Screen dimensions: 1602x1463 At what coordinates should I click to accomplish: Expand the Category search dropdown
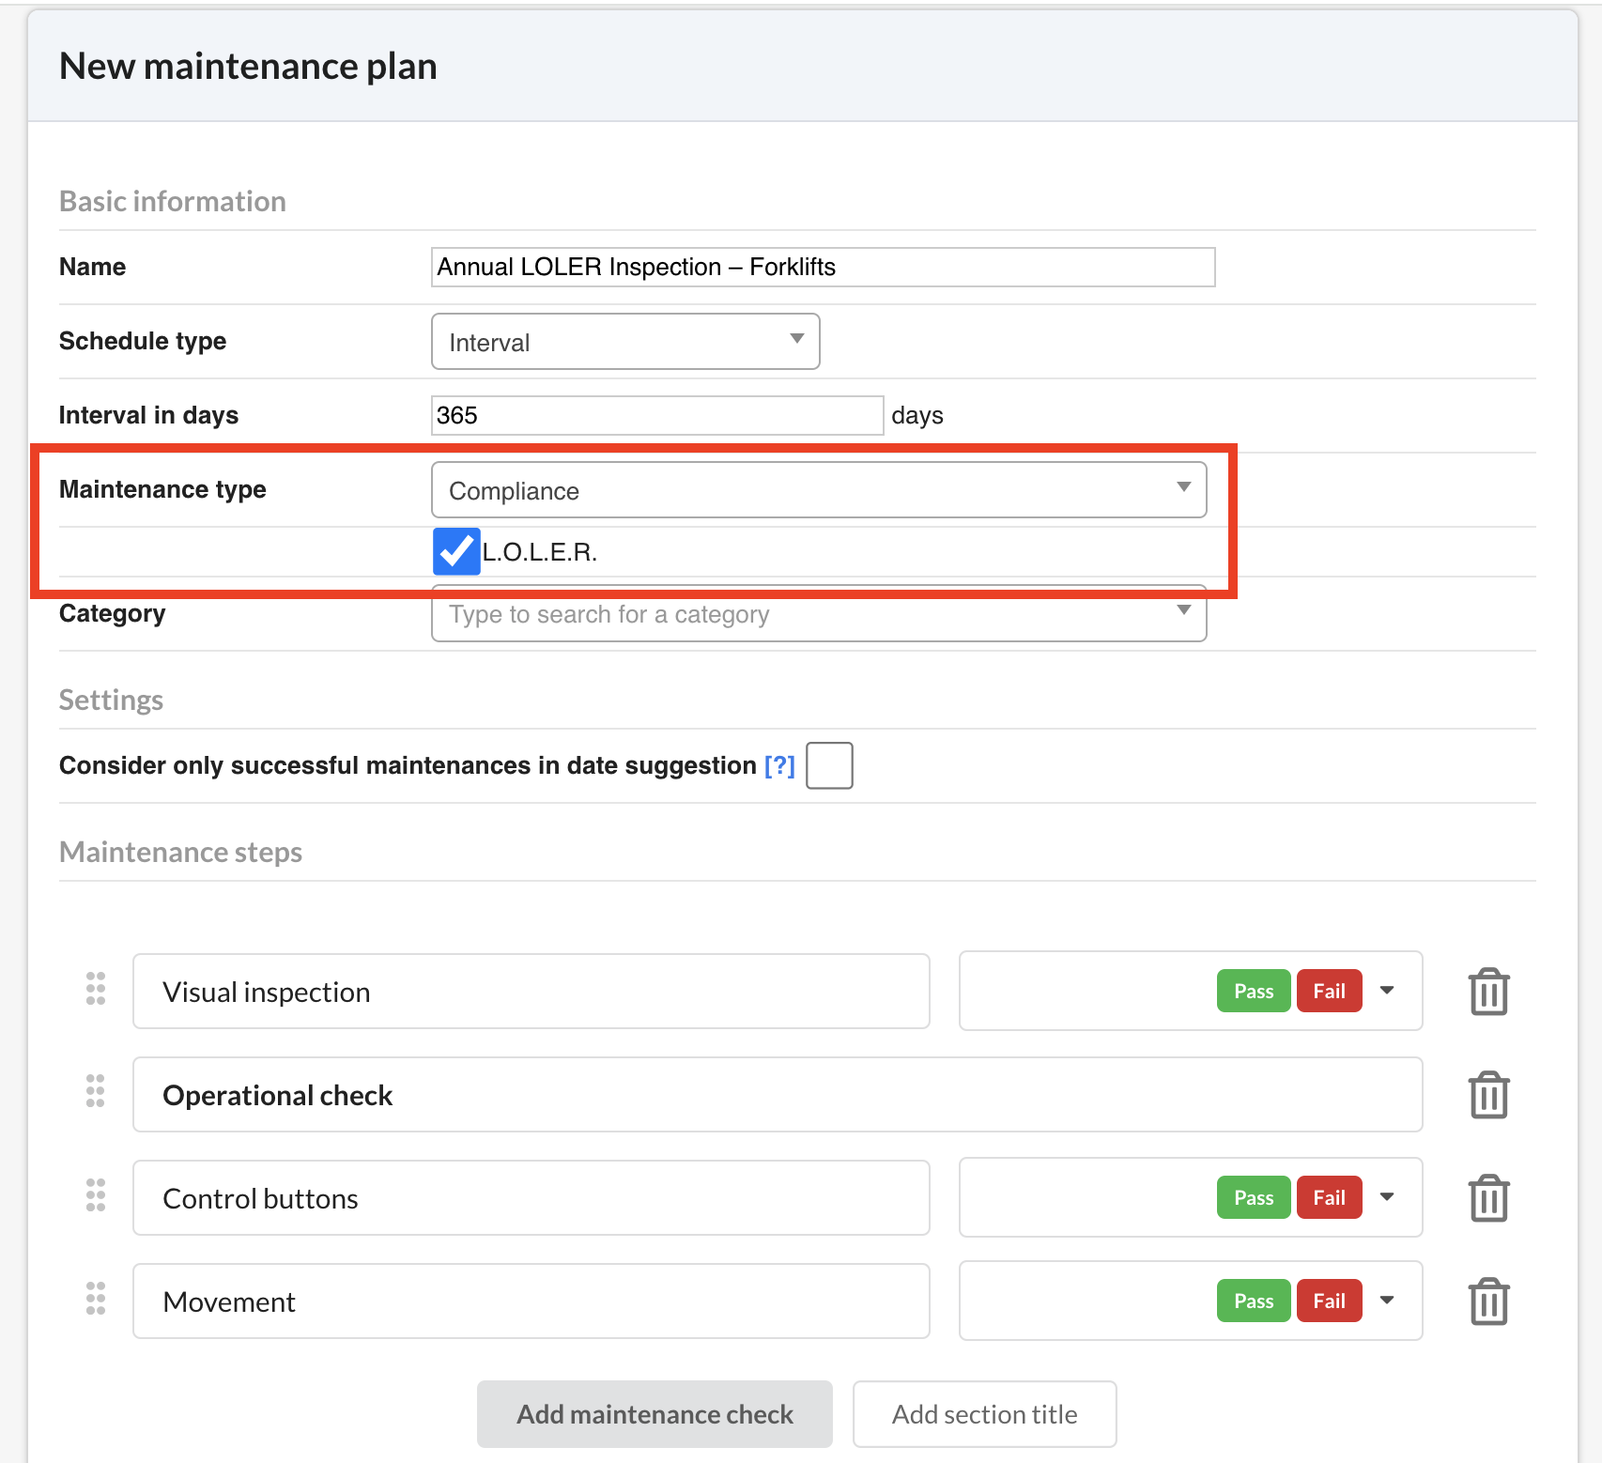click(x=819, y=614)
